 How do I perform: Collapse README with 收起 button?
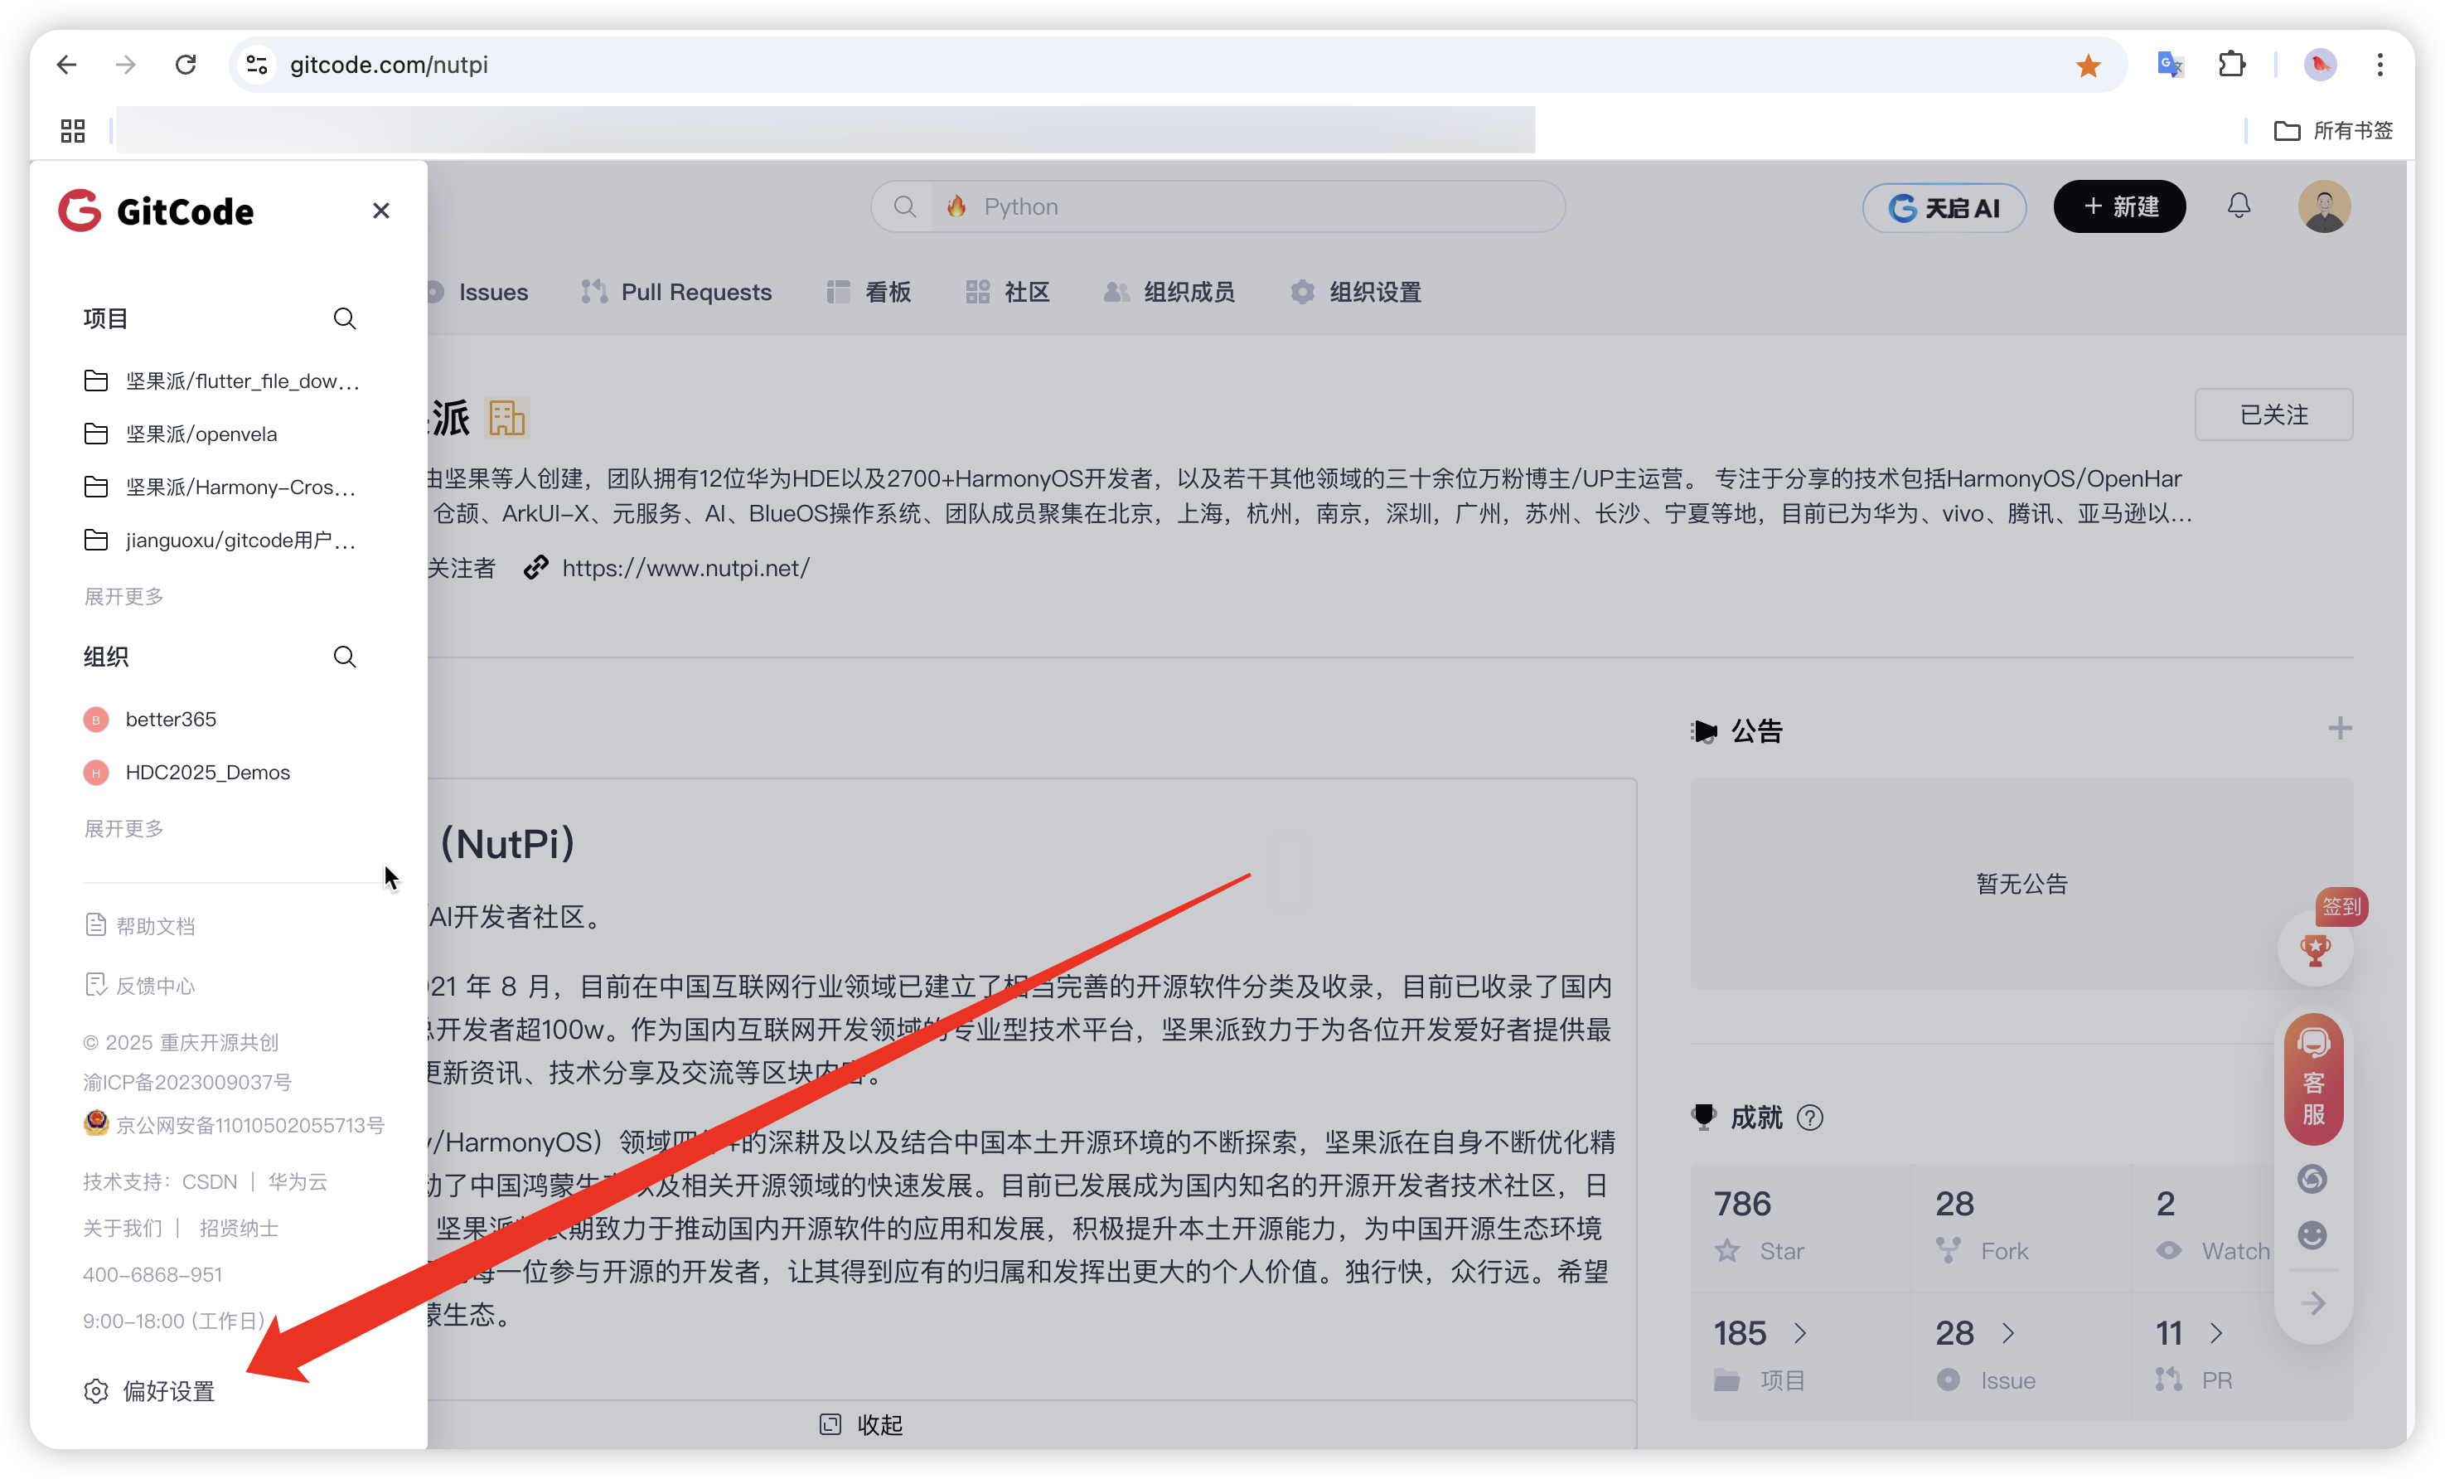tap(861, 1425)
